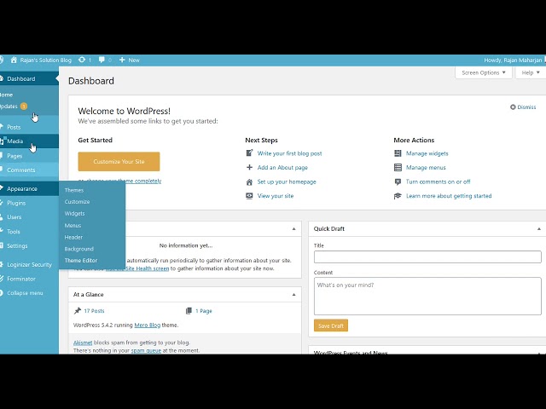The height and width of the screenshot is (409, 546).
Task: Click the orange updates count badge in the sidebar
Action: (24, 106)
